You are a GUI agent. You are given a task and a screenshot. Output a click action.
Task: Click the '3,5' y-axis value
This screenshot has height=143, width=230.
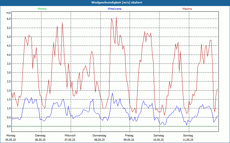tap(9, 63)
